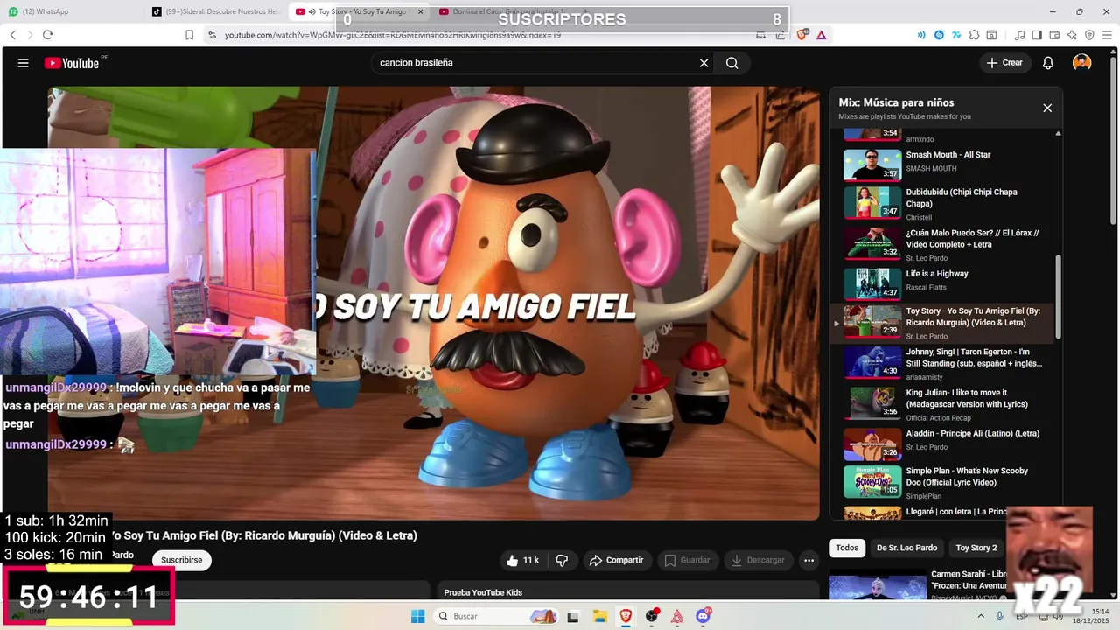Switch to the Sideral TikTok browser tab

[214, 11]
